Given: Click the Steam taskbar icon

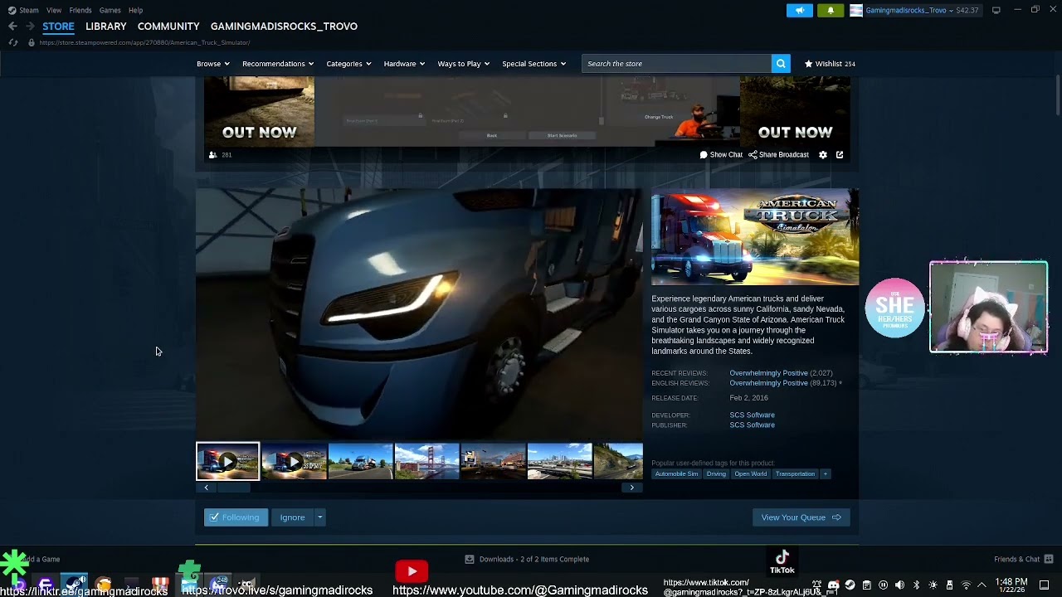Looking at the screenshot, I should 74,585.
